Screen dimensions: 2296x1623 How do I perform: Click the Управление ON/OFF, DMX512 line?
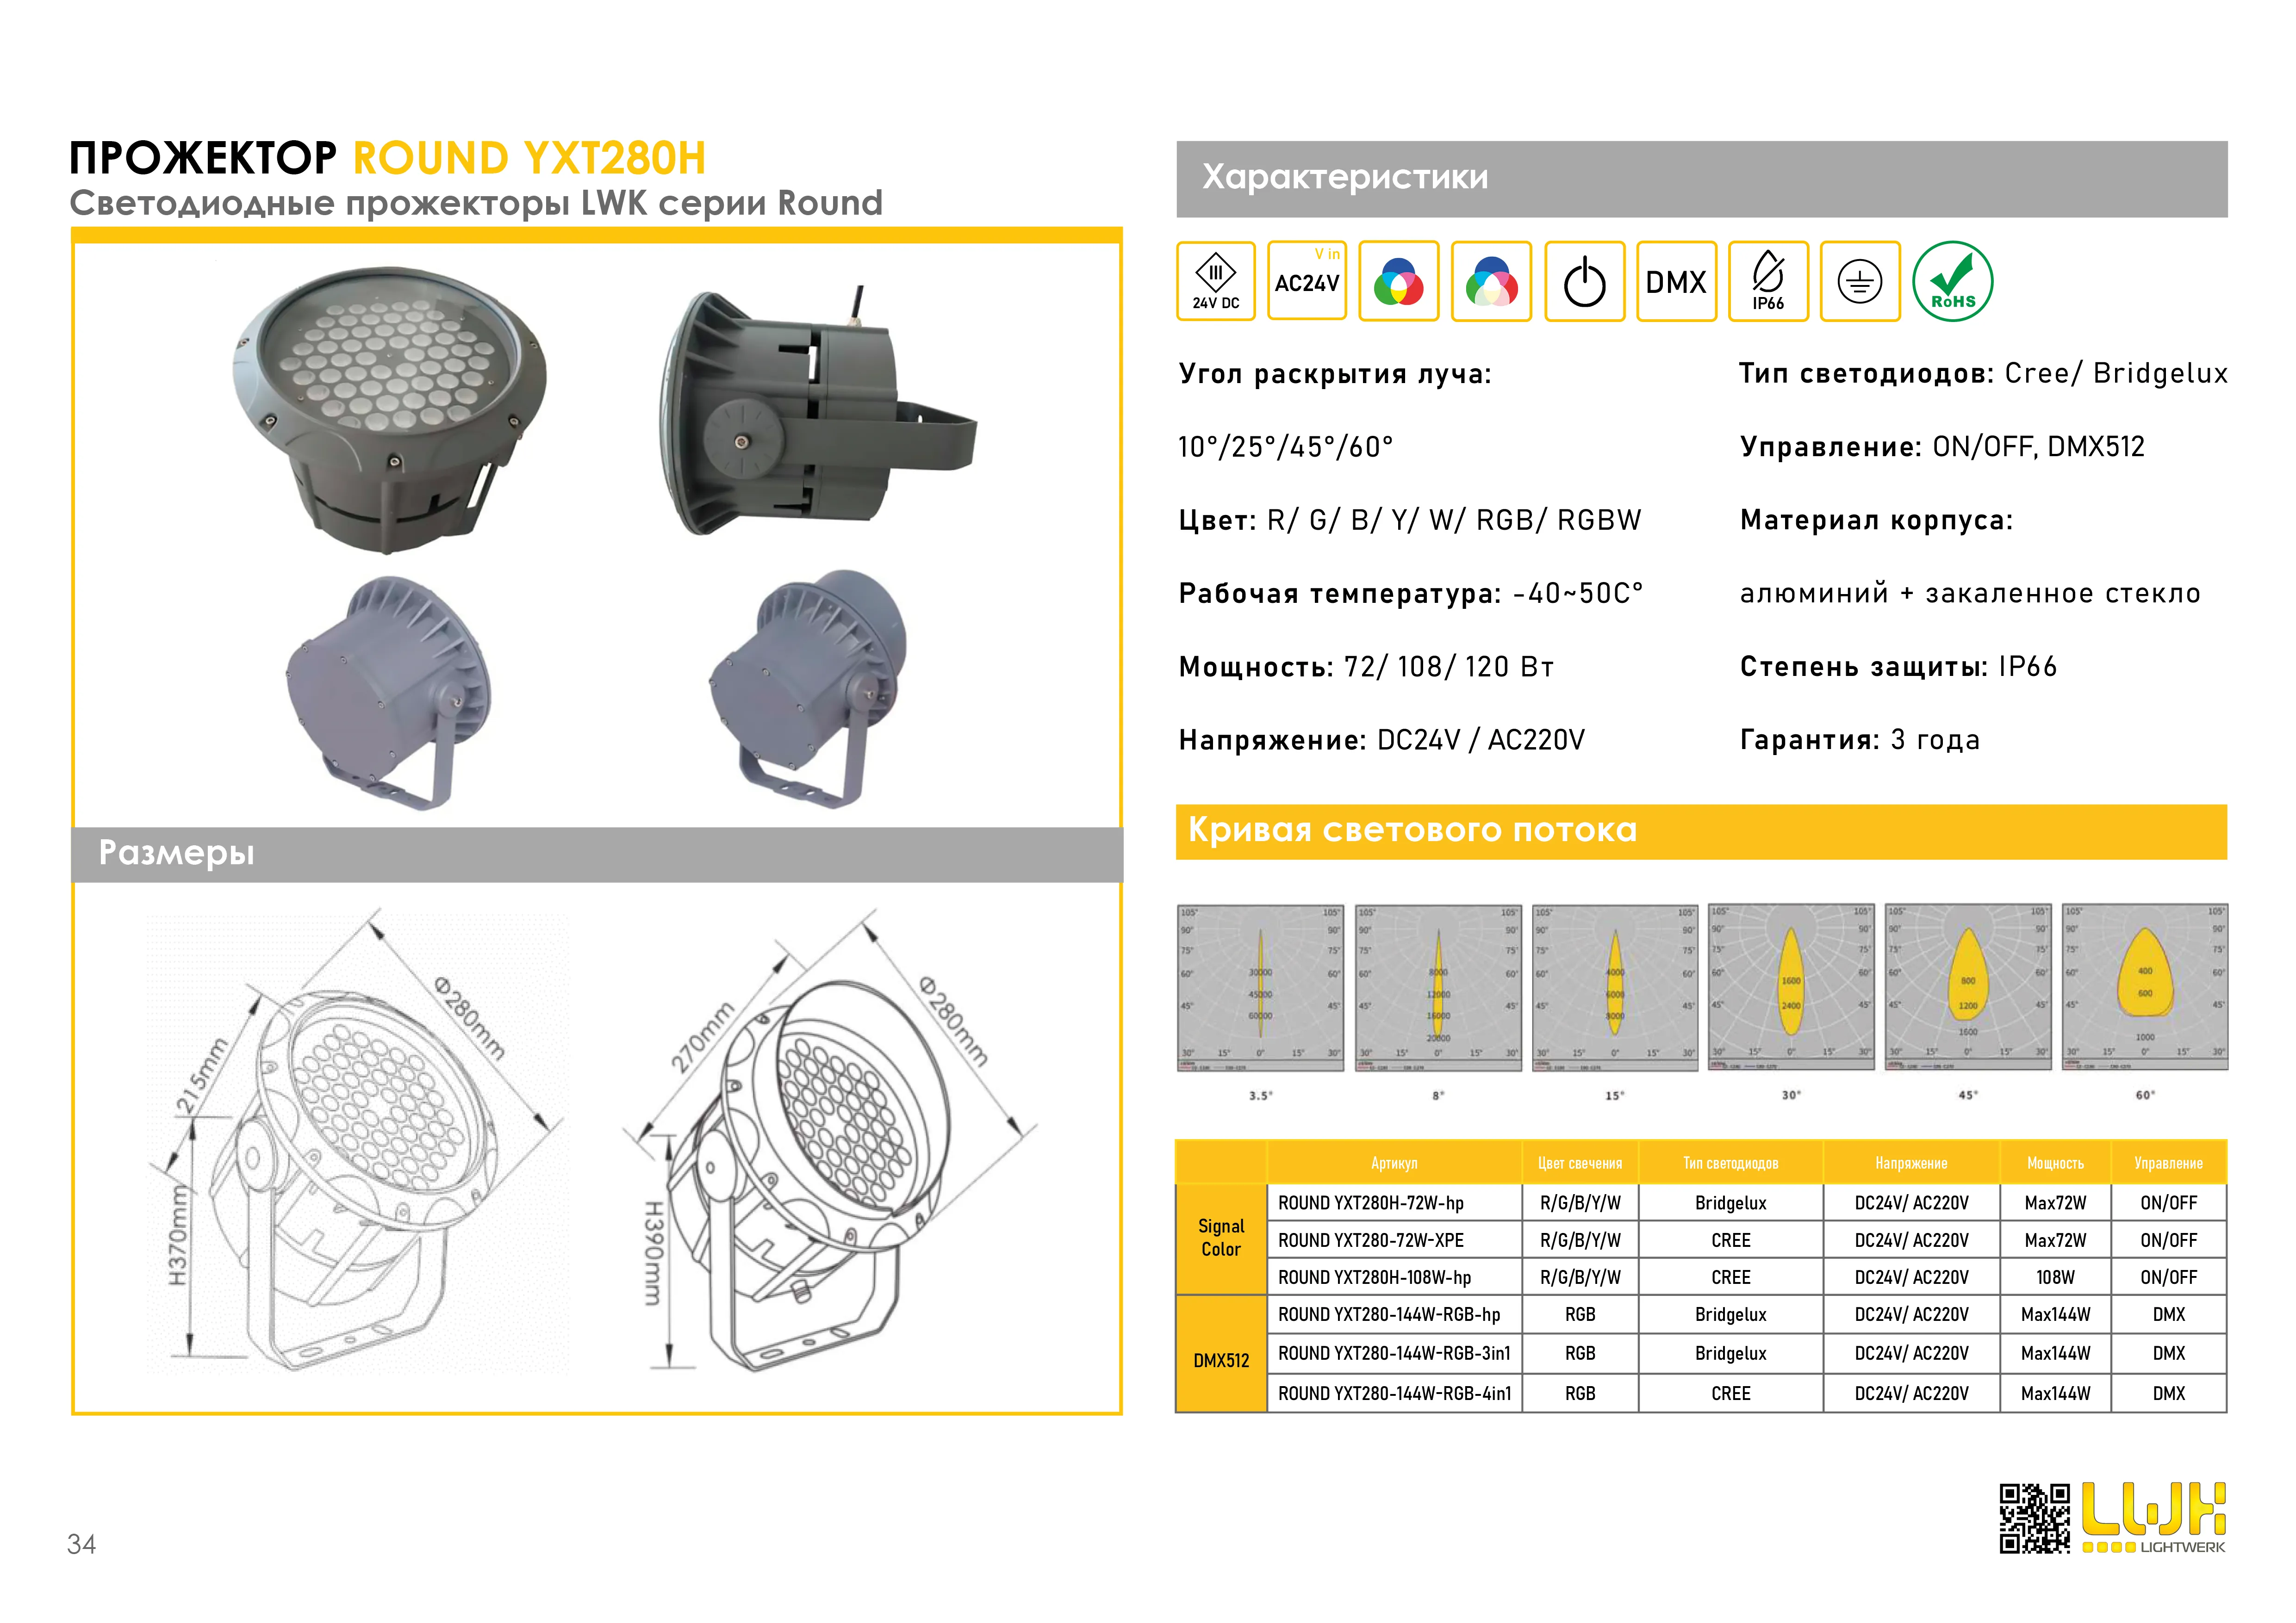tap(1942, 447)
